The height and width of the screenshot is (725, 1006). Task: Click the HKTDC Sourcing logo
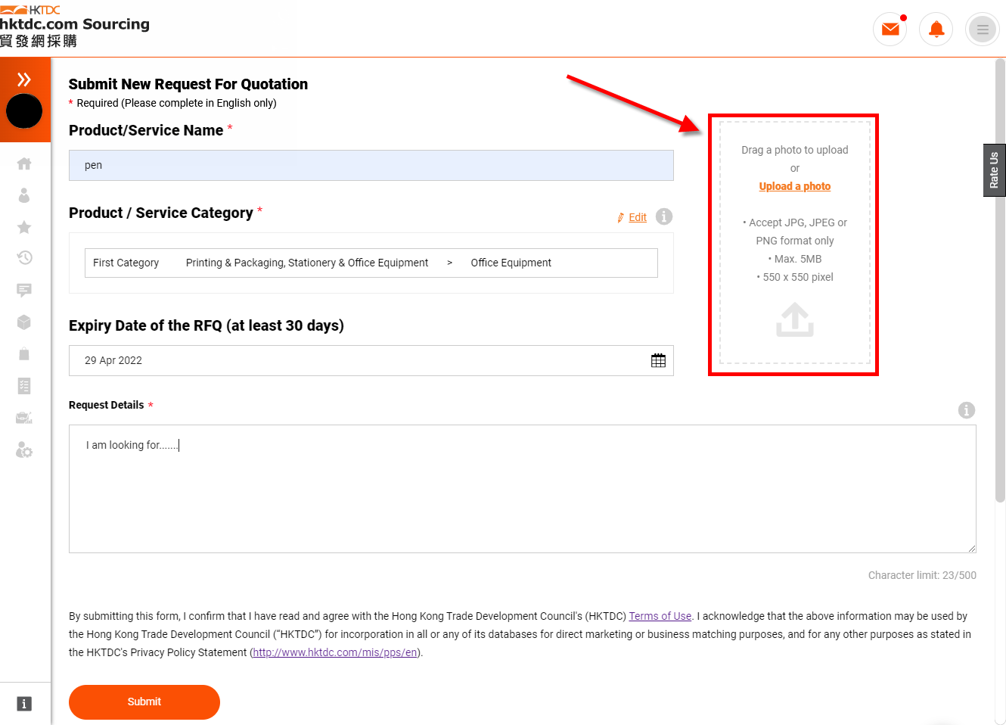click(75, 26)
